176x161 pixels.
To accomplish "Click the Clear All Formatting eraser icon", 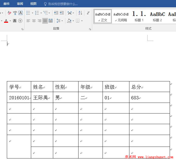I will 9,13.
